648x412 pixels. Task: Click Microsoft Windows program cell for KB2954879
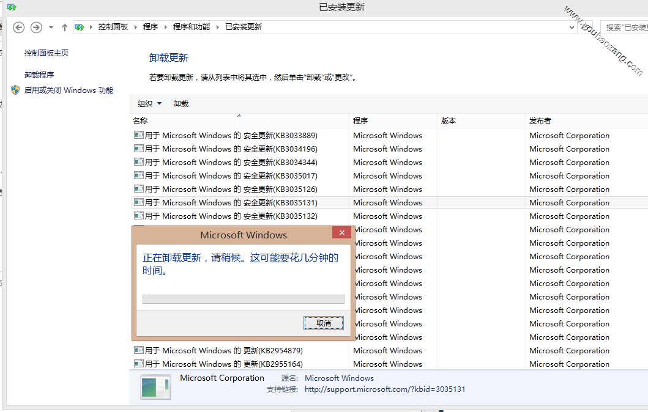(x=388, y=350)
